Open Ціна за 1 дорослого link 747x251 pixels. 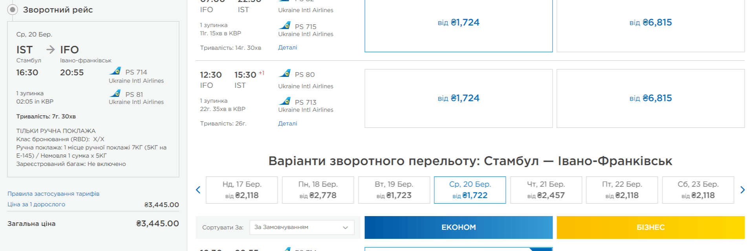point(36,204)
